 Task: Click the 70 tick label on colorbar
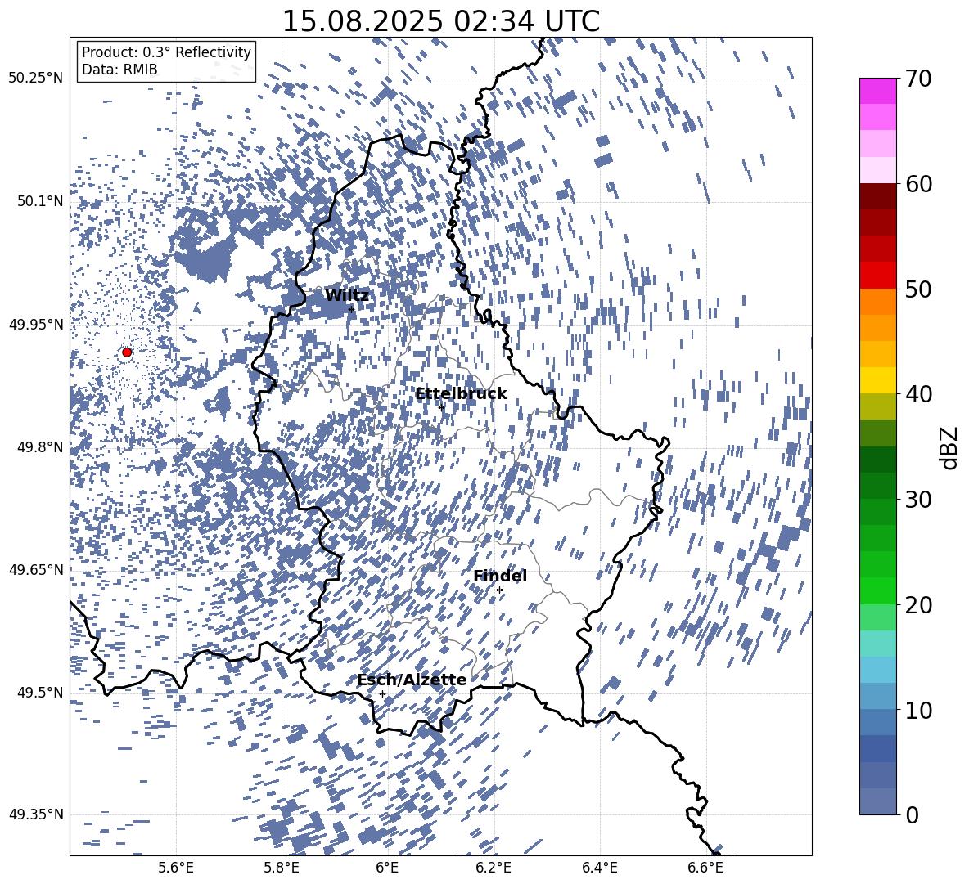(918, 79)
